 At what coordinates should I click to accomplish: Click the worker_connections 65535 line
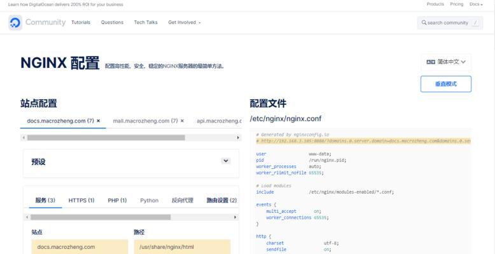297,218
